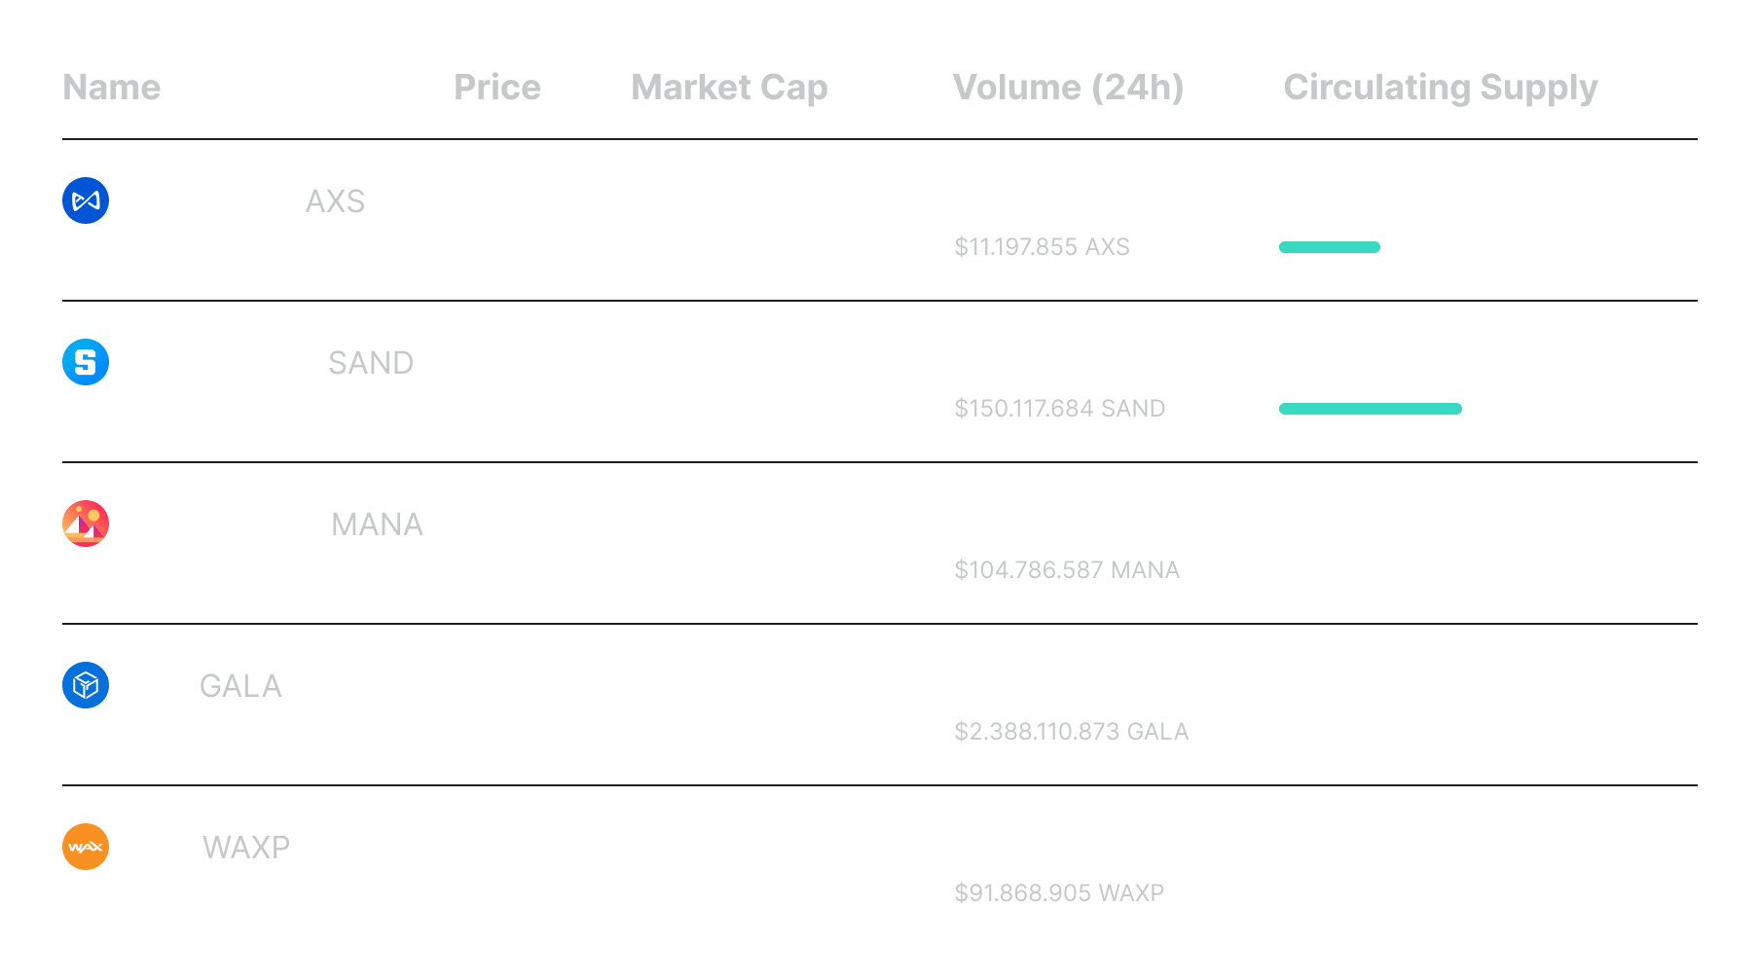Open the SAND ticker link
The height and width of the screenshot is (979, 1760).
coord(371,363)
